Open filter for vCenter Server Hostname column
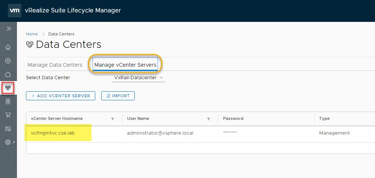The height and width of the screenshot is (178, 375). pos(113,119)
